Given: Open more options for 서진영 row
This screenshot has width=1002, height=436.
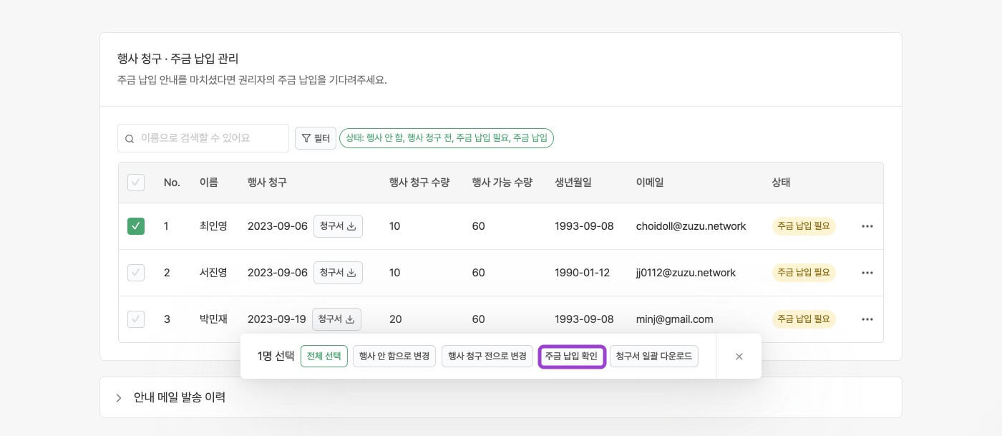Looking at the screenshot, I should coord(867,273).
